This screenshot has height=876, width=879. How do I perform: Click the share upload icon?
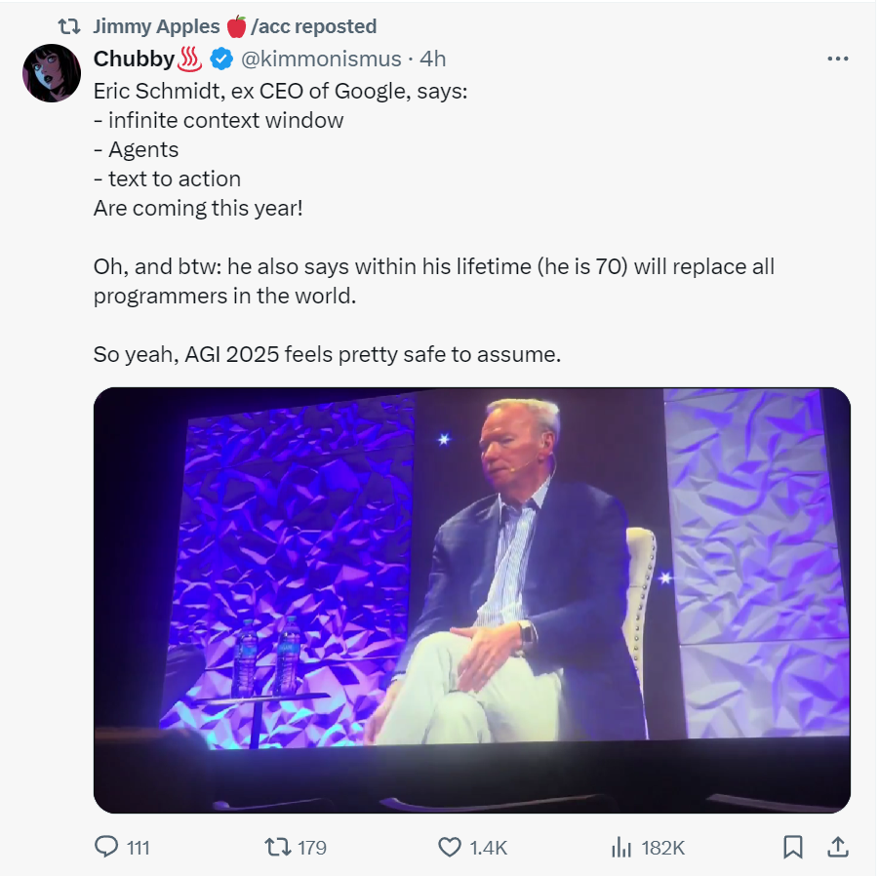coord(837,846)
